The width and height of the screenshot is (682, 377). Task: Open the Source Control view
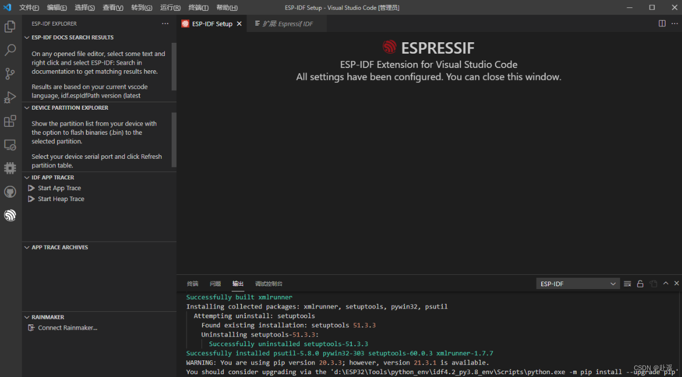(10, 74)
